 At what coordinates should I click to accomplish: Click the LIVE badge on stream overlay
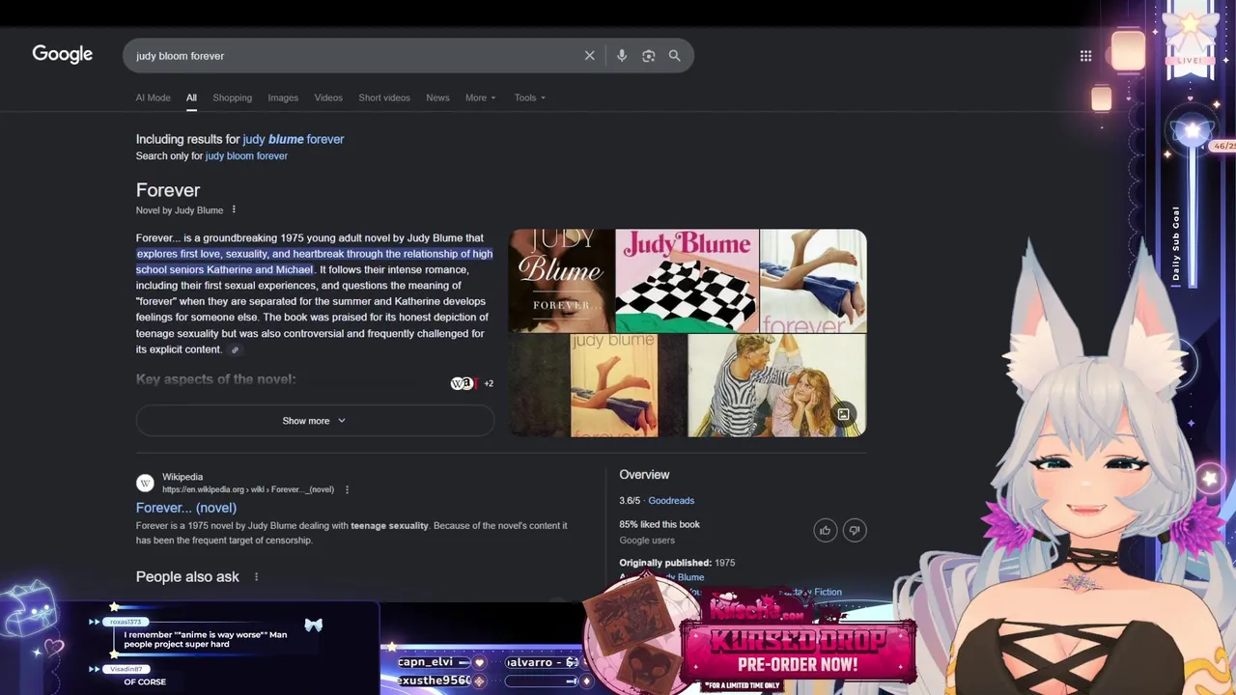click(x=1190, y=60)
